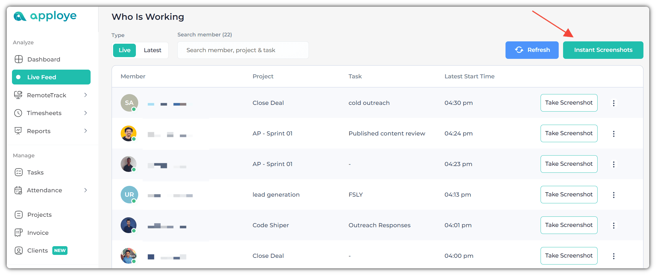Open three-dot menu for cold outreach row
Screen dimensions: 656x275
pos(614,103)
